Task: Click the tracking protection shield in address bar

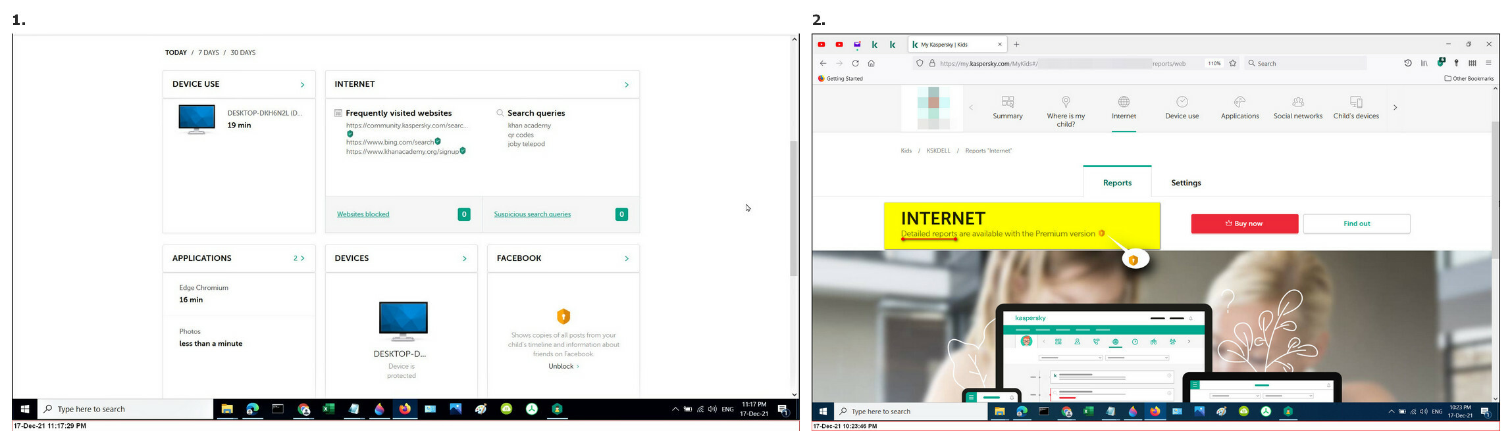Action: point(920,63)
